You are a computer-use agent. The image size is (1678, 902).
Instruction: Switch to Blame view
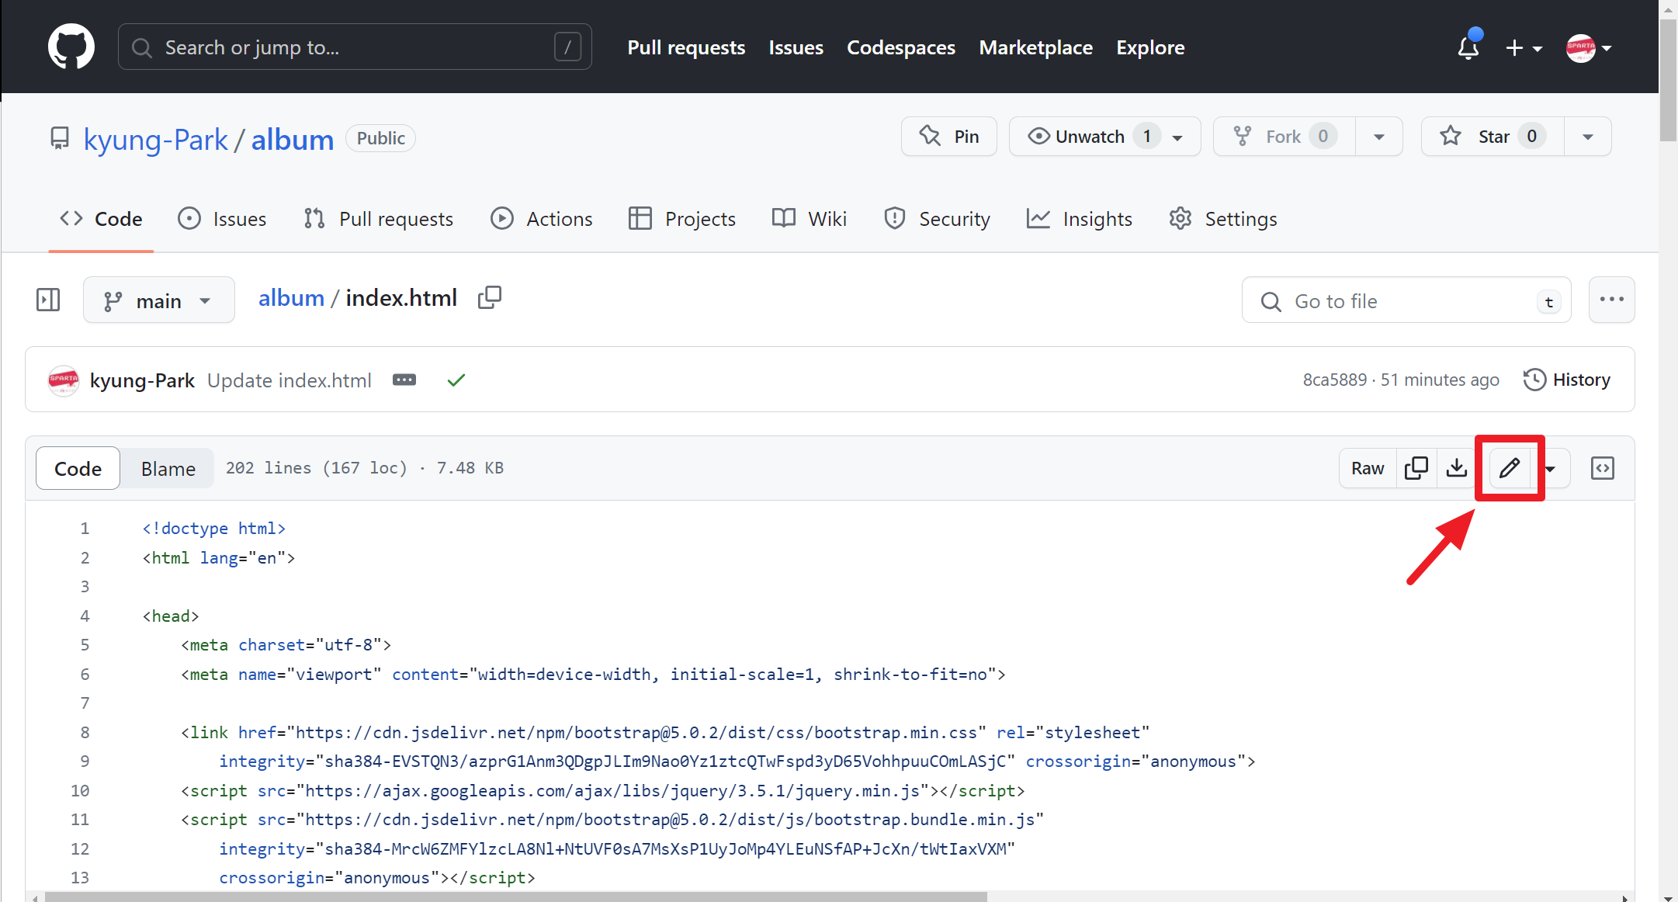168,469
